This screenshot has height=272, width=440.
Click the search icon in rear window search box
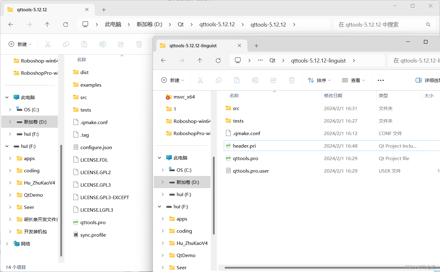click(428, 25)
